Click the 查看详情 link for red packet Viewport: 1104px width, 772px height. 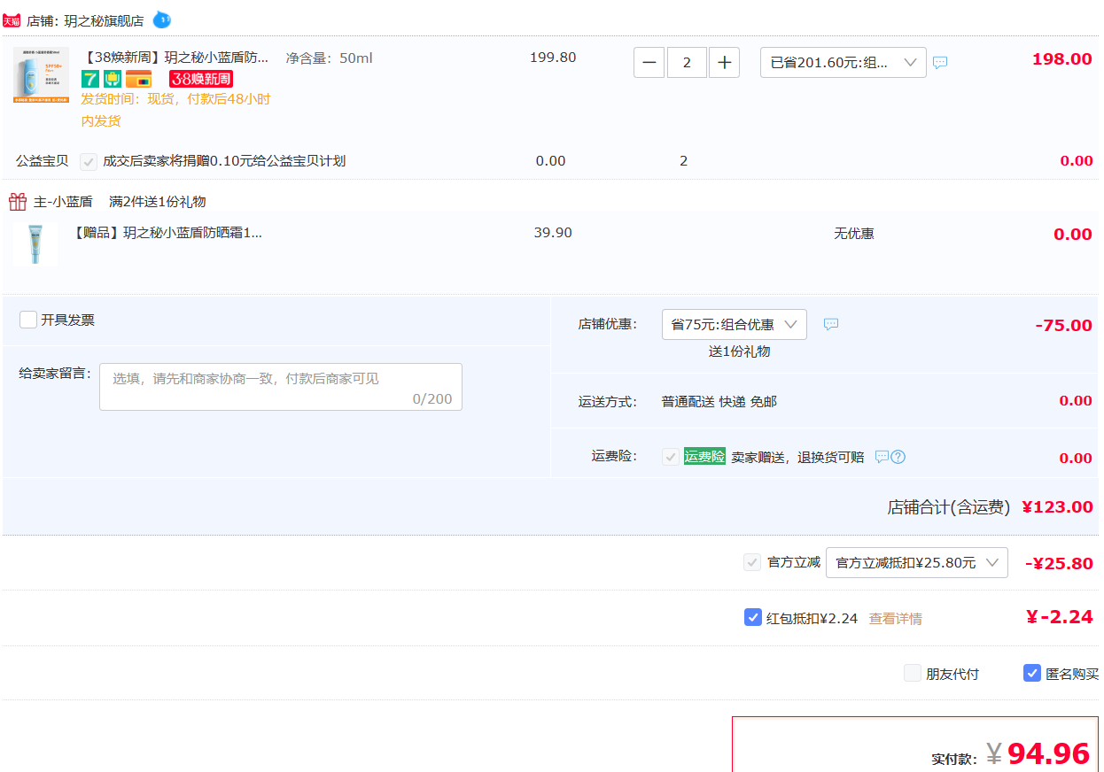(895, 619)
